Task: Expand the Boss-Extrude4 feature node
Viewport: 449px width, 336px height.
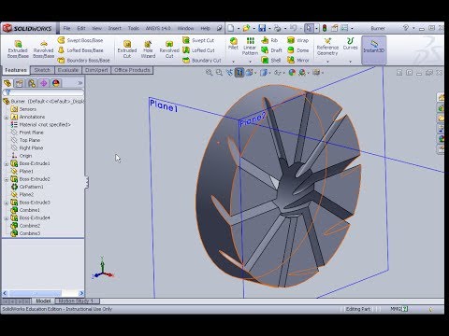Action: [x=7, y=218]
